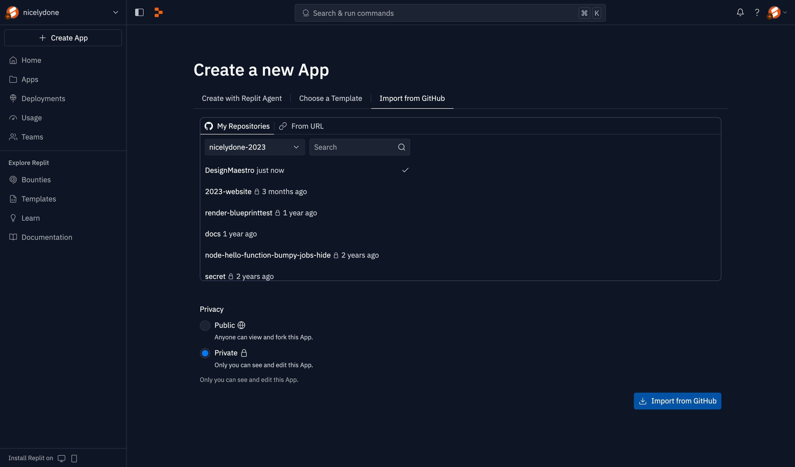Open Templates in sidebar
The image size is (795, 467).
pos(63,199)
